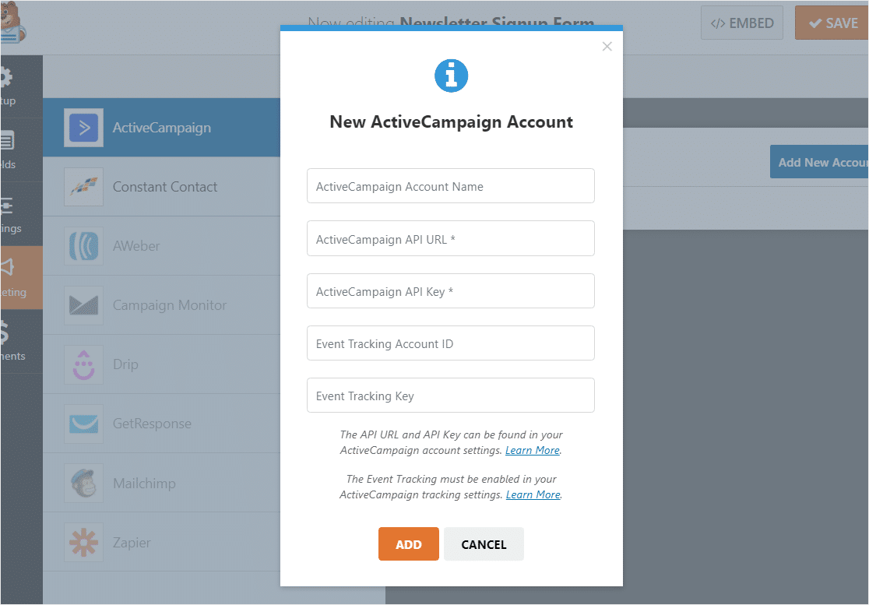This screenshot has width=869, height=605.
Task: Click the blue info icon in the dialog
Action: coord(451,76)
